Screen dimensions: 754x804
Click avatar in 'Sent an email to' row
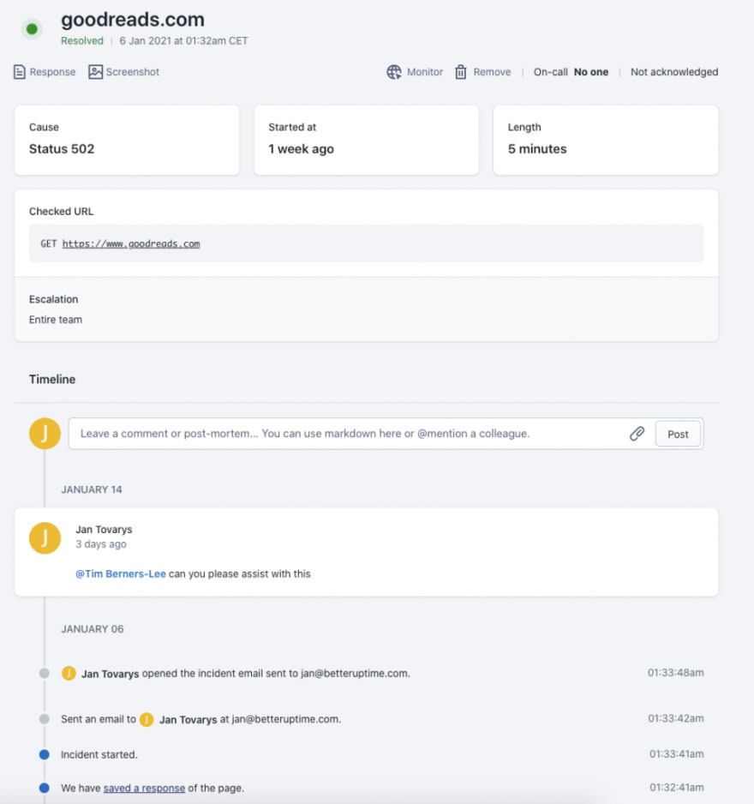147,719
